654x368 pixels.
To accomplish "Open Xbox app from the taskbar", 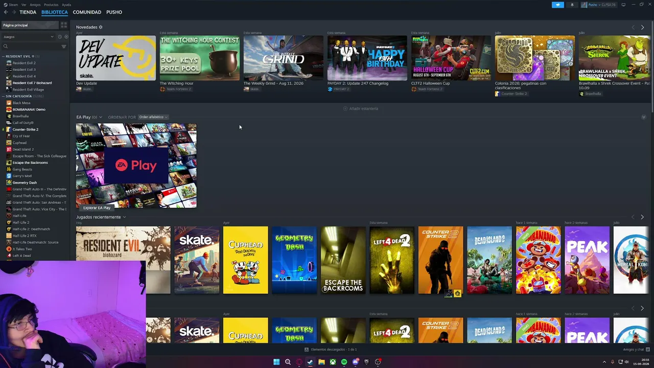I will coord(333,362).
